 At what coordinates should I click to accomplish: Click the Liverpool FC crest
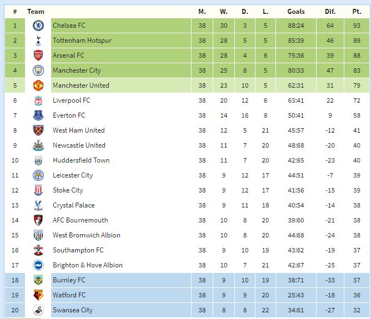tap(38, 100)
